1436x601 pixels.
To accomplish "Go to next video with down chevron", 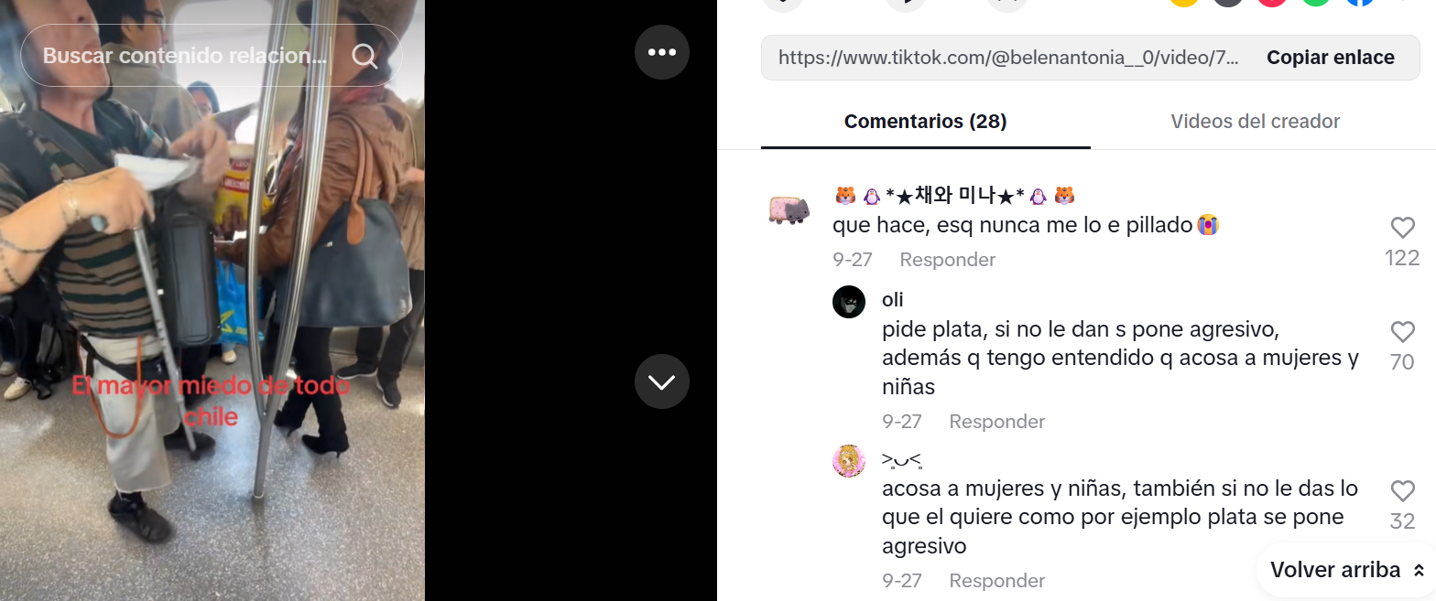I will pyautogui.click(x=662, y=381).
